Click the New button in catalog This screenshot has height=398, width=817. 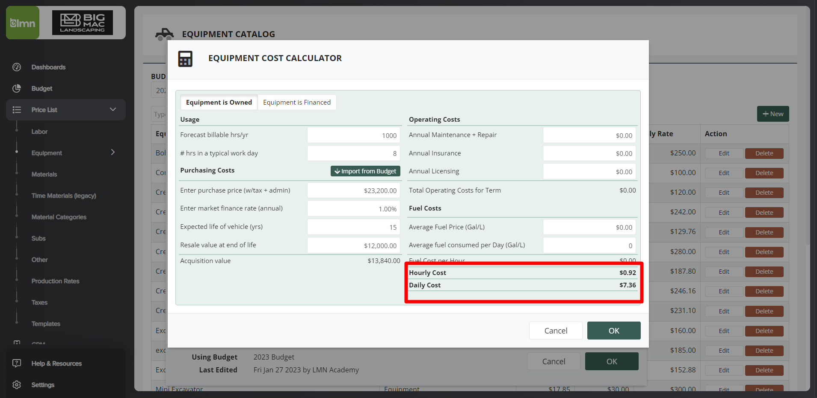coord(773,114)
